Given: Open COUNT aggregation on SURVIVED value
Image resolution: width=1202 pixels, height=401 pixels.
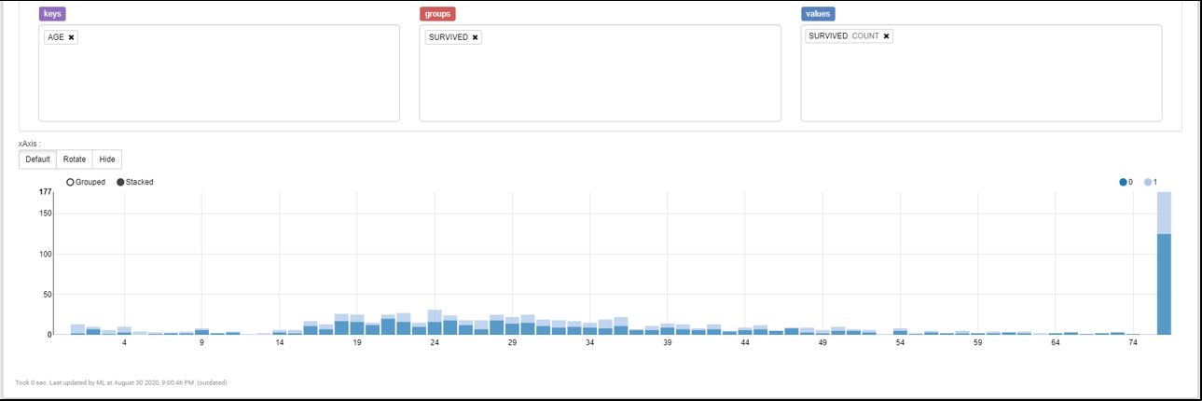Looking at the screenshot, I should [865, 36].
